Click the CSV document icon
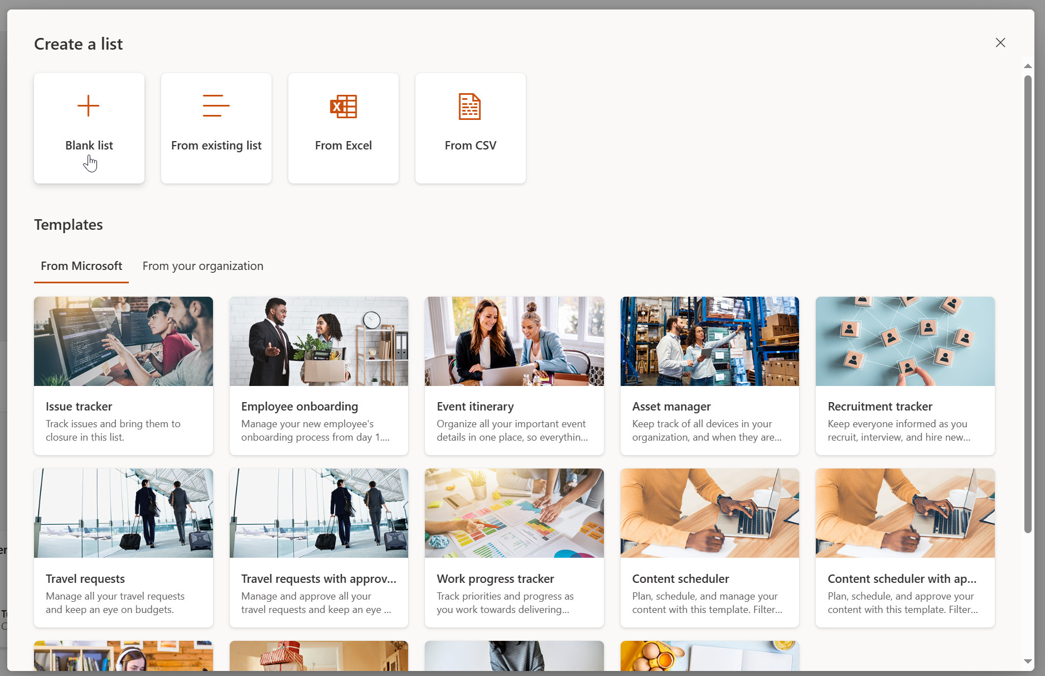Viewport: 1045px width, 676px height. tap(470, 106)
